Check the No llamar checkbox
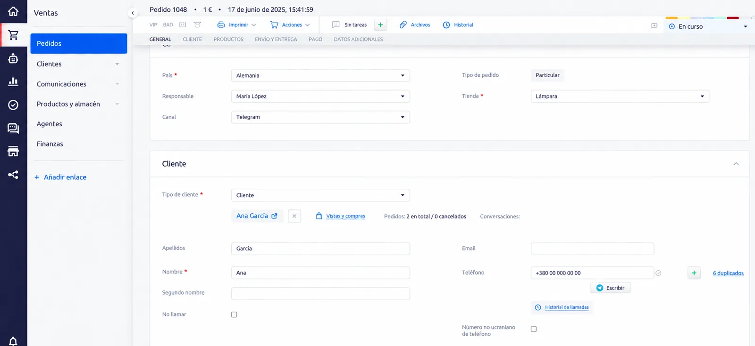 234,314
